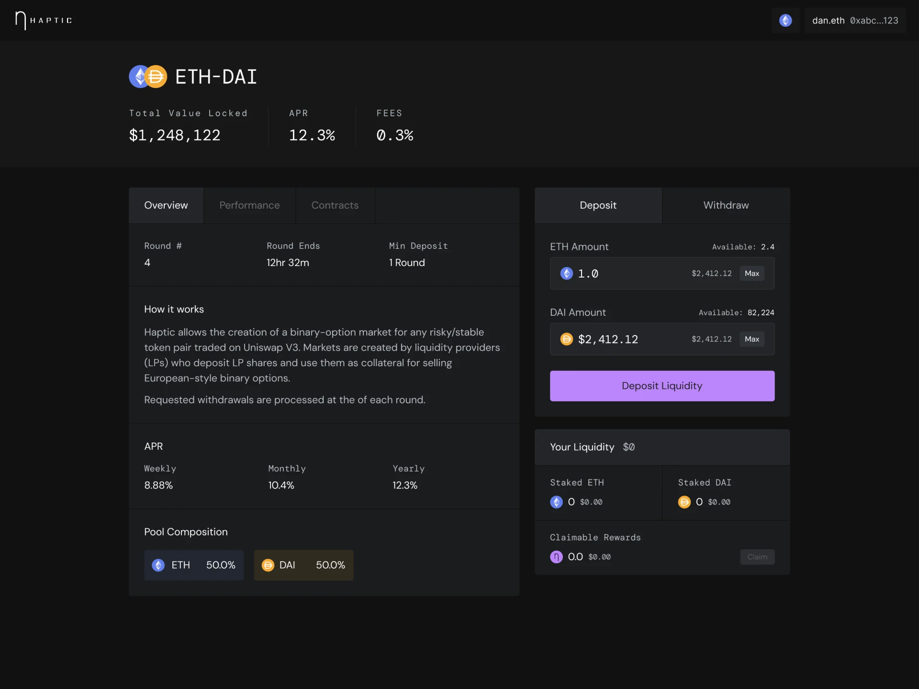
Task: Open the dan.eth wallet account button
Action: (855, 20)
